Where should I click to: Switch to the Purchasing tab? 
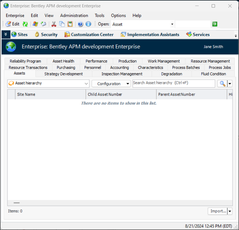click(x=66, y=68)
